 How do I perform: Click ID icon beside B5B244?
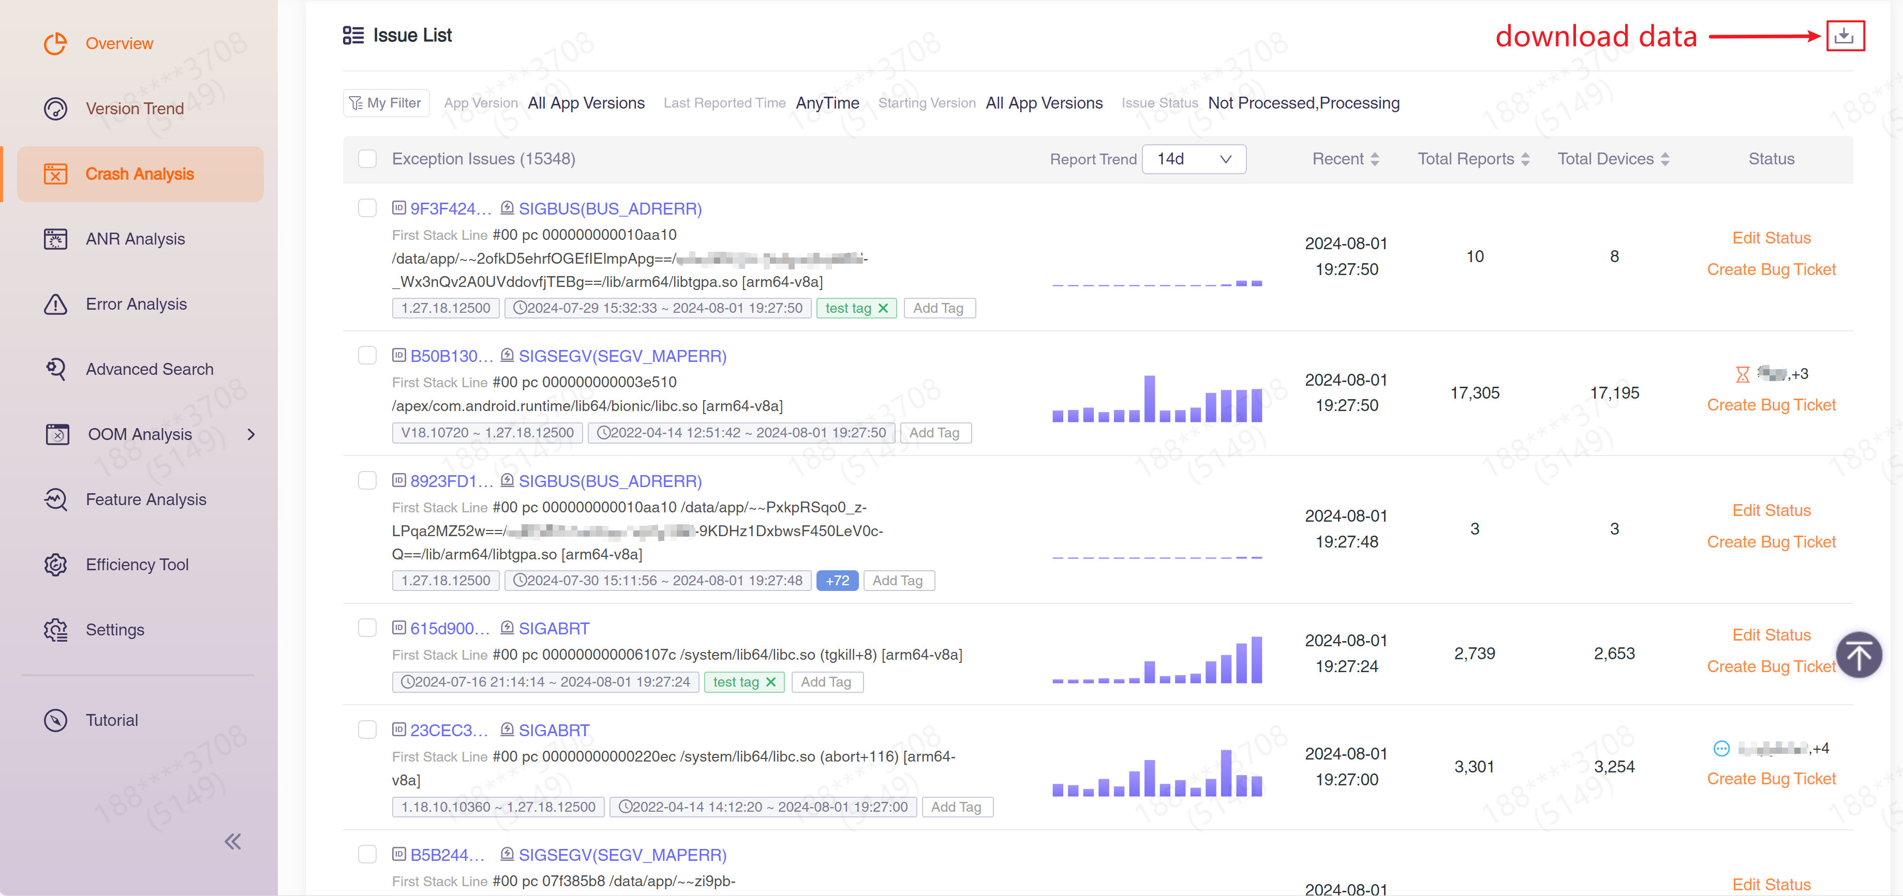click(399, 855)
